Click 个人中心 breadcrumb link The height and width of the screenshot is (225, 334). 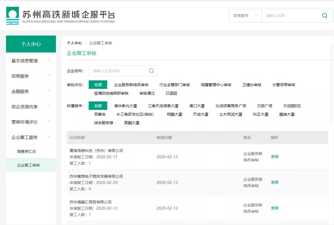74,43
